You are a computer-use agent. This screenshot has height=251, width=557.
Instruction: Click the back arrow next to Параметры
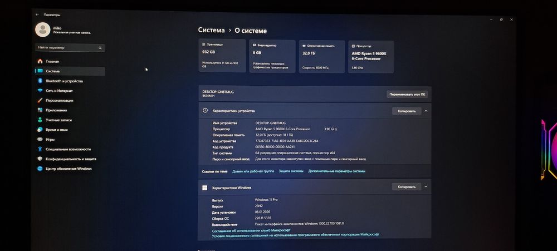(37, 15)
